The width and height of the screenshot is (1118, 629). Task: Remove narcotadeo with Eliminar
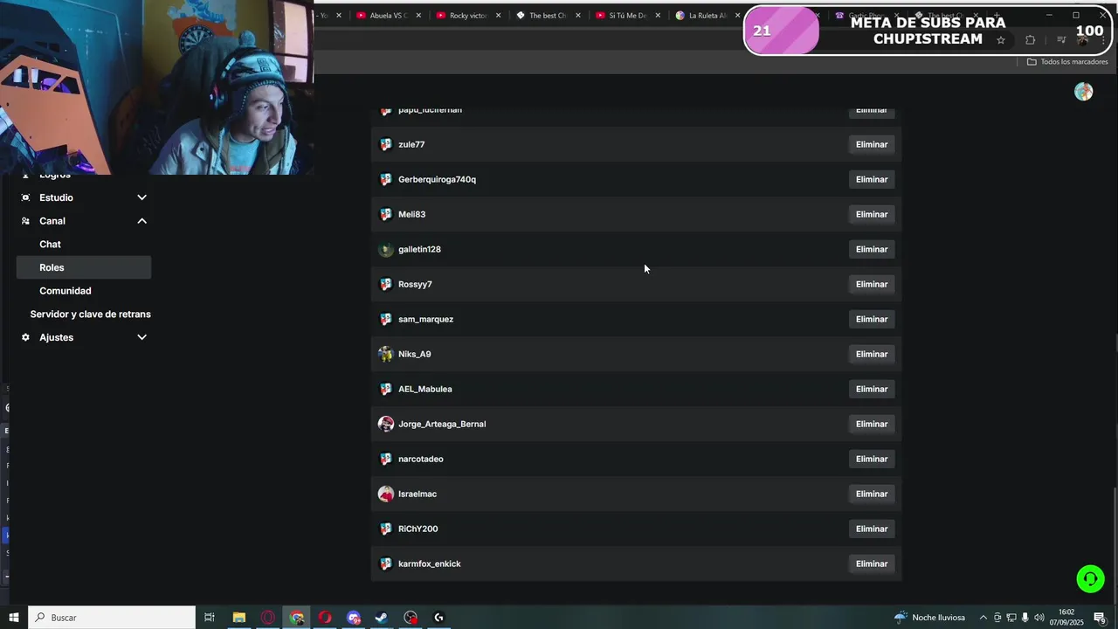pyautogui.click(x=872, y=459)
